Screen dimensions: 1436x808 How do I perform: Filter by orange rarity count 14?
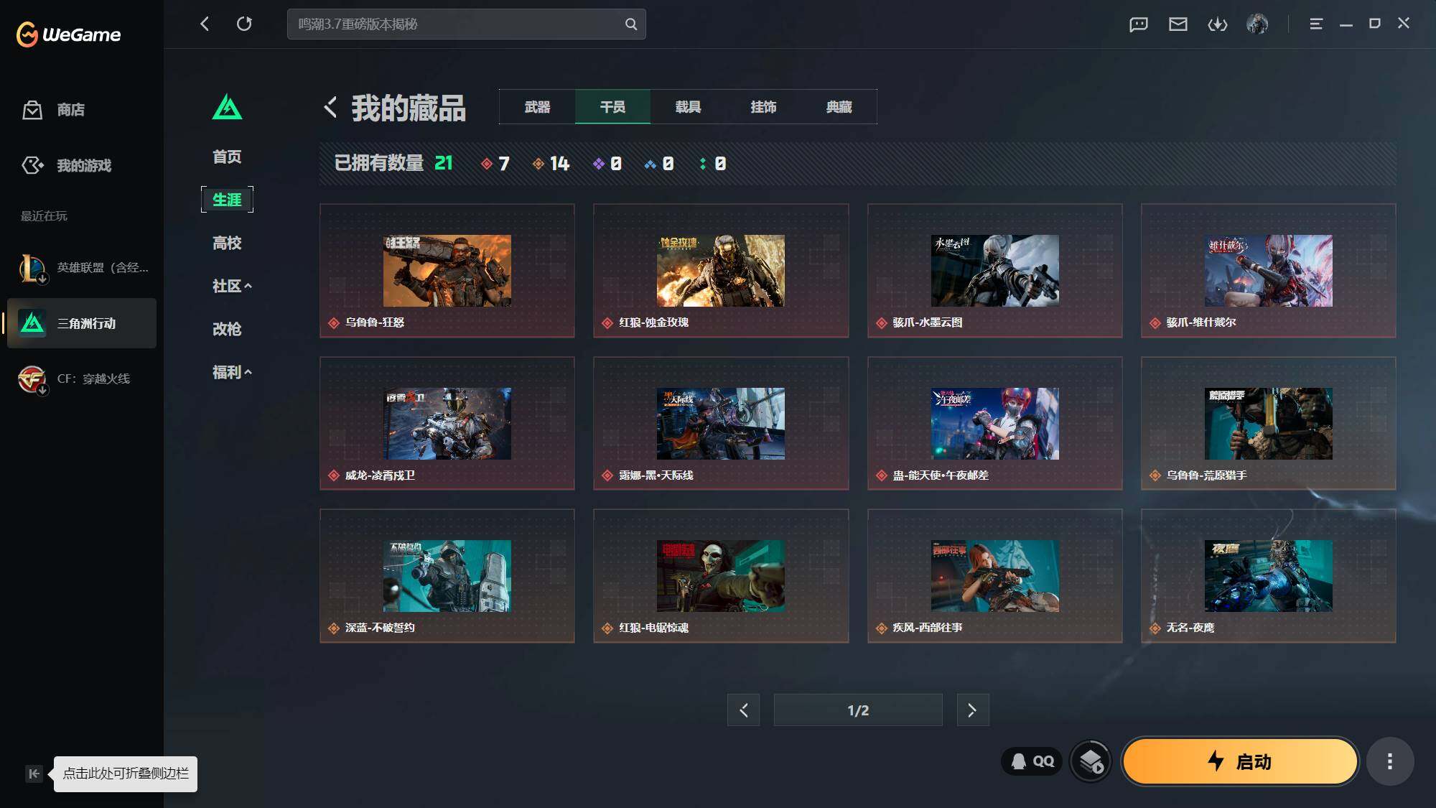tap(551, 164)
